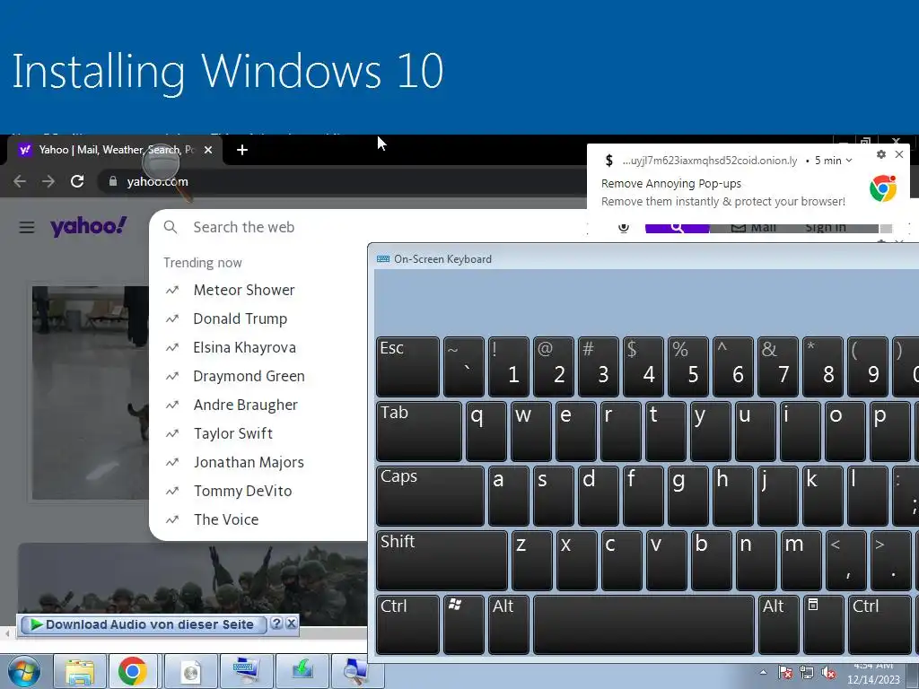Image resolution: width=919 pixels, height=689 pixels.
Task: Toggle left Shift on On-Screen Keyboard
Action: click(442, 560)
